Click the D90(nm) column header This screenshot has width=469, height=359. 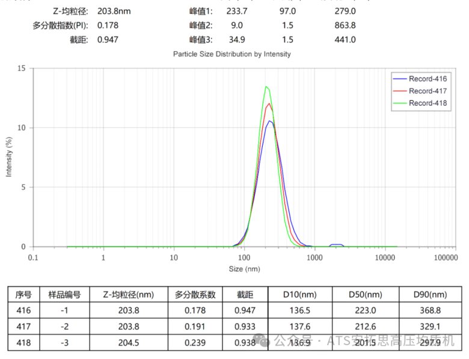431,295
